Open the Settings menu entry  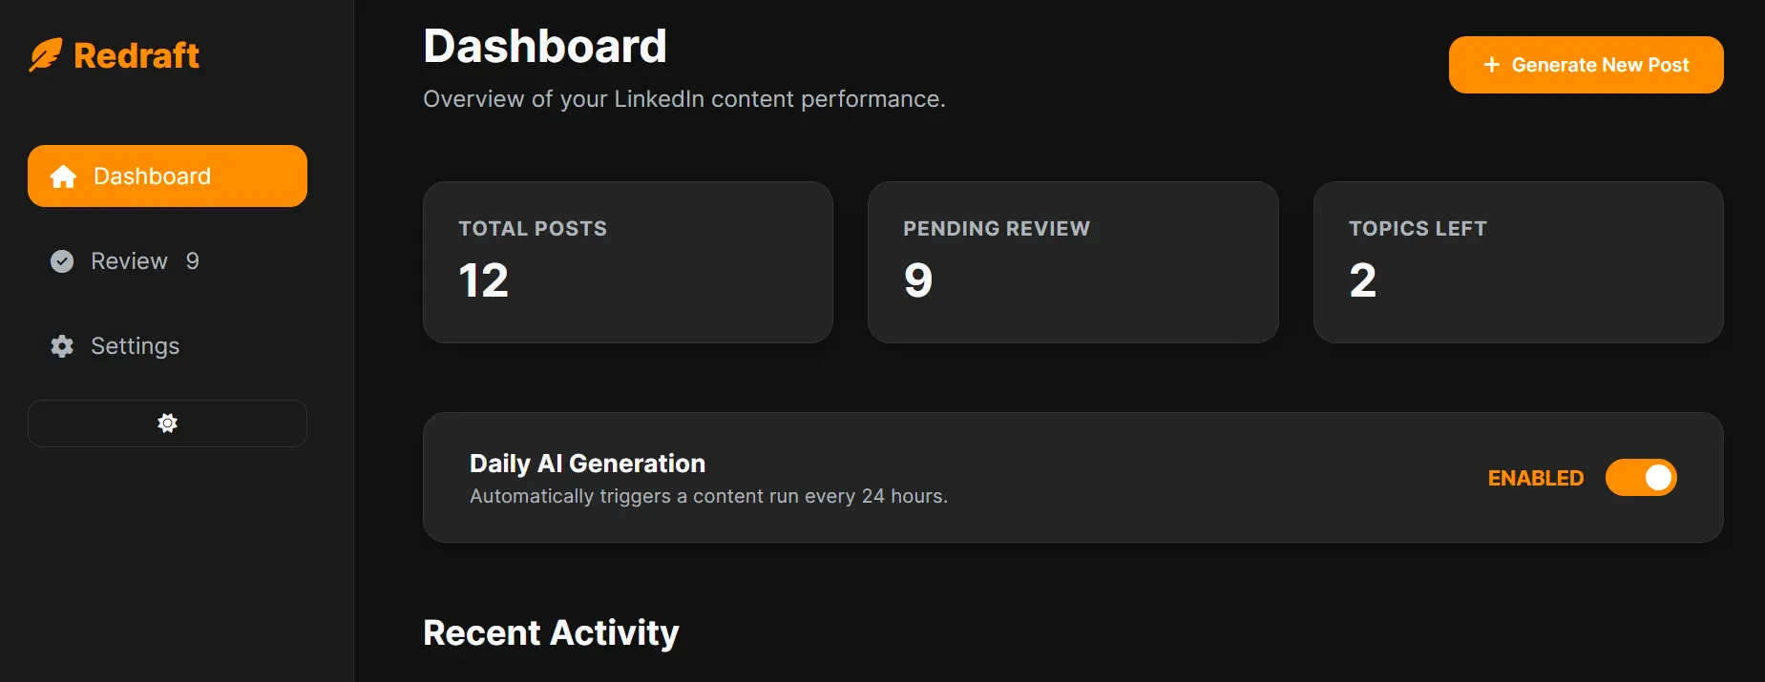pyautogui.click(x=135, y=346)
